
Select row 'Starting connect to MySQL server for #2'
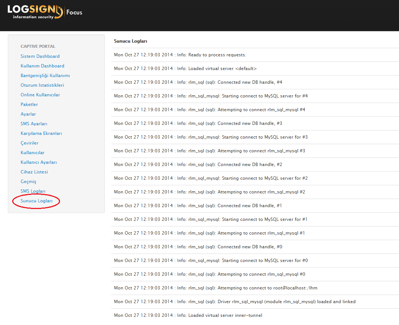coord(255,179)
